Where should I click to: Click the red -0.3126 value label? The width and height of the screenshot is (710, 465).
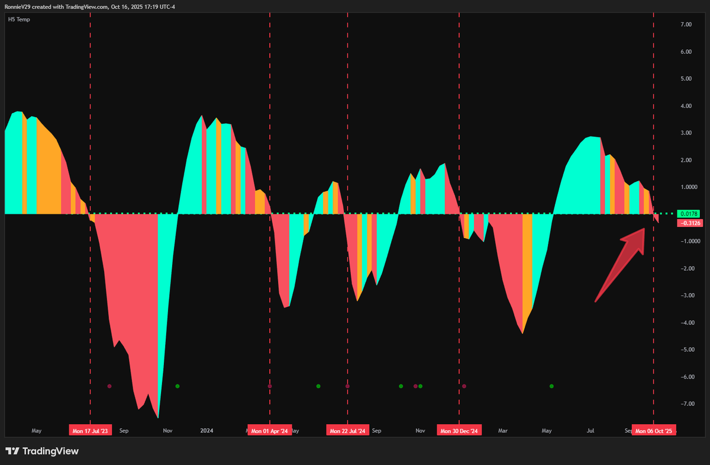point(690,223)
